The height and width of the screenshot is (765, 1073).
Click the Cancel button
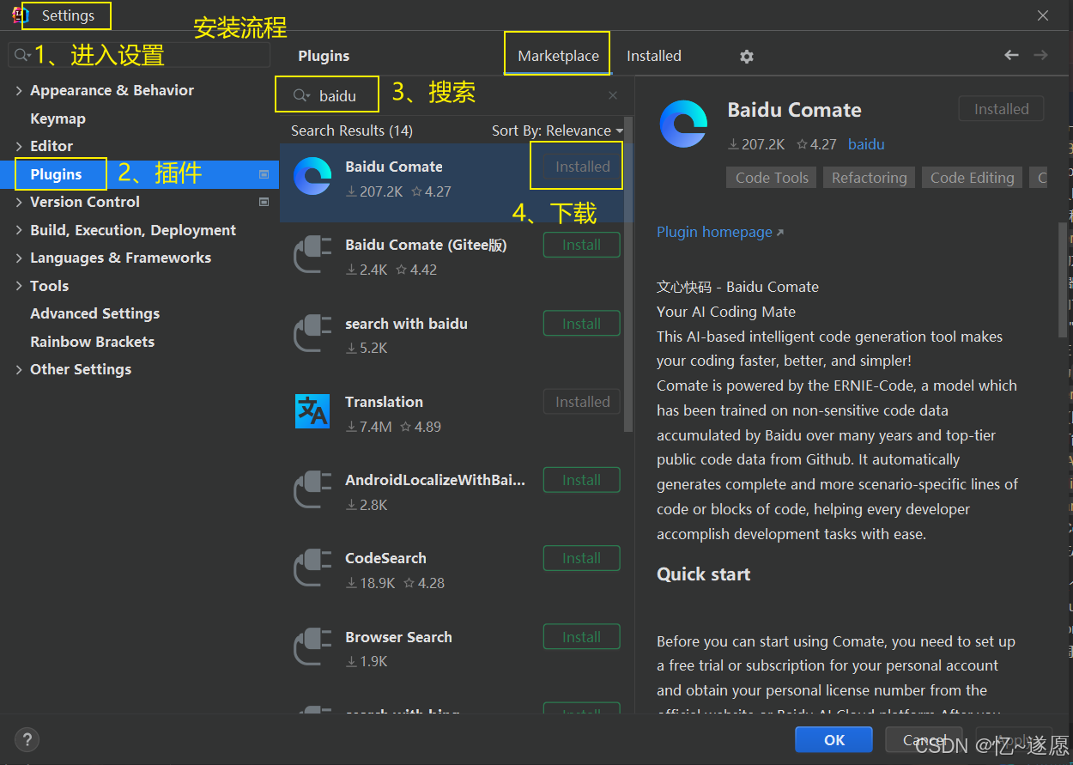pyautogui.click(x=923, y=740)
